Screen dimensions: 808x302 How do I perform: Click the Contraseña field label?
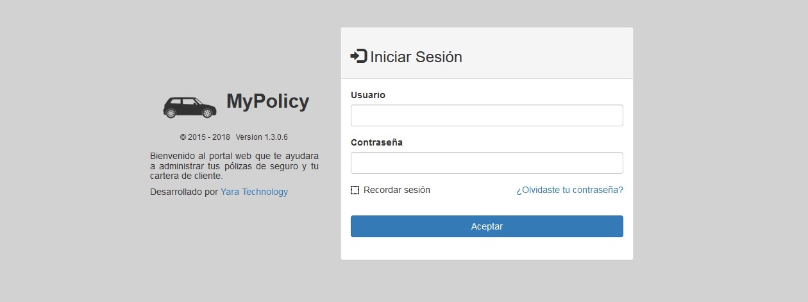point(376,142)
